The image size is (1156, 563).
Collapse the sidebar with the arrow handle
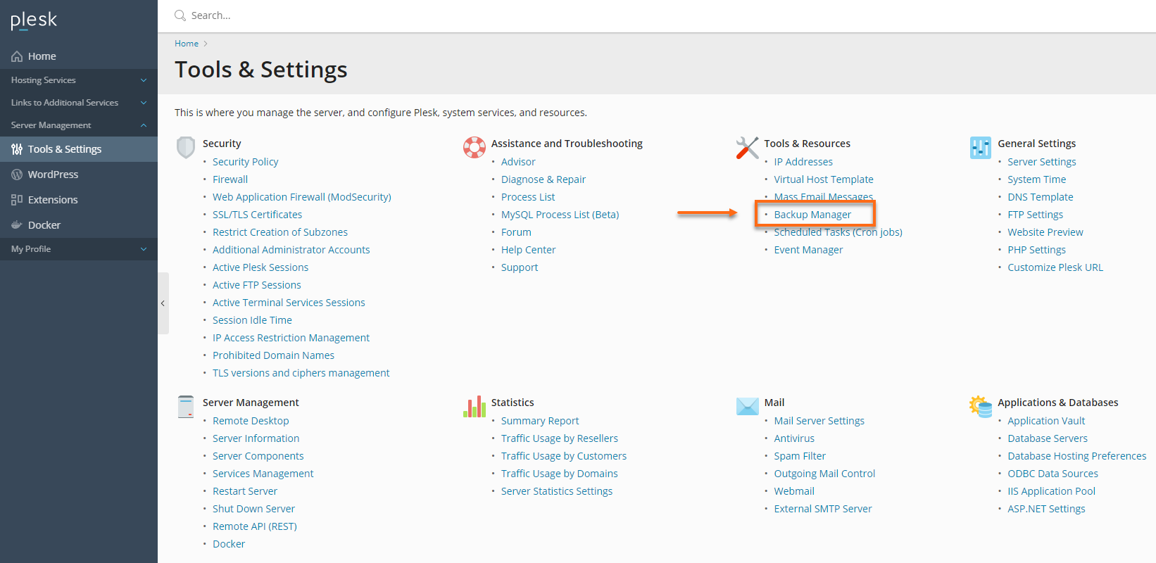[163, 303]
